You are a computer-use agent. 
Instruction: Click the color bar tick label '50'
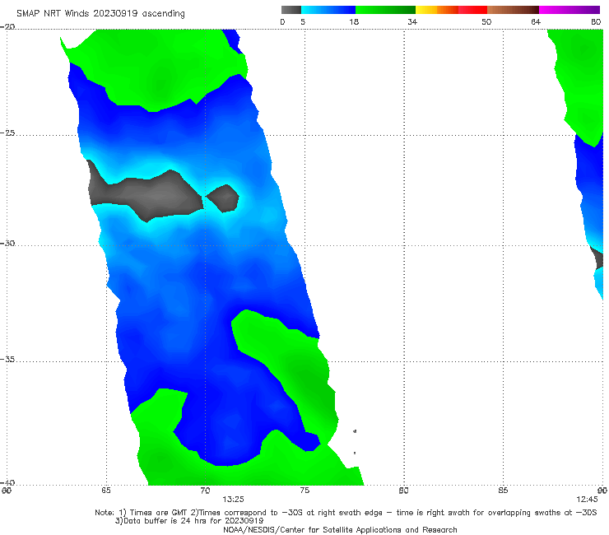486,21
